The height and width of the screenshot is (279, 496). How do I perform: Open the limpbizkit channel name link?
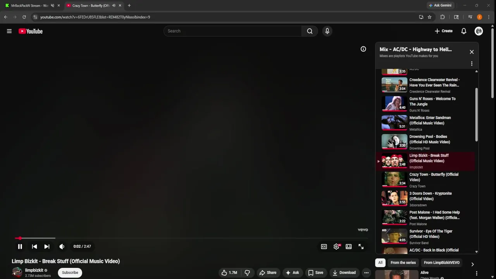(34, 270)
